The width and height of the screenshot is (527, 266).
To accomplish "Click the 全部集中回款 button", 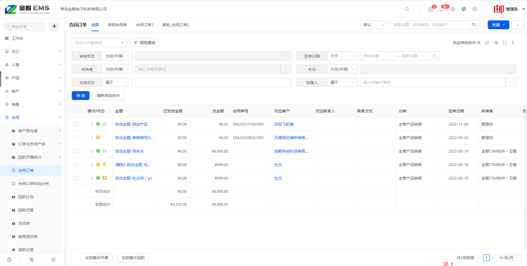I will 133,258.
